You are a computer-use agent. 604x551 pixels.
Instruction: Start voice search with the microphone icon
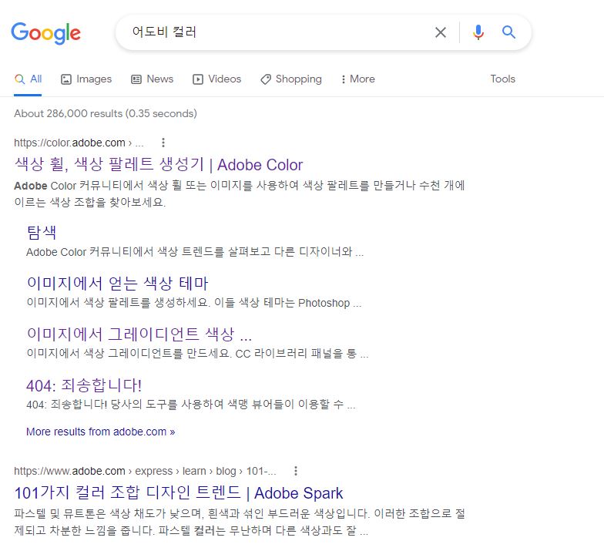[x=478, y=32]
